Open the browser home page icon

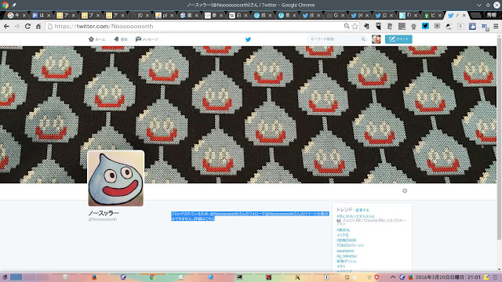click(x=38, y=26)
